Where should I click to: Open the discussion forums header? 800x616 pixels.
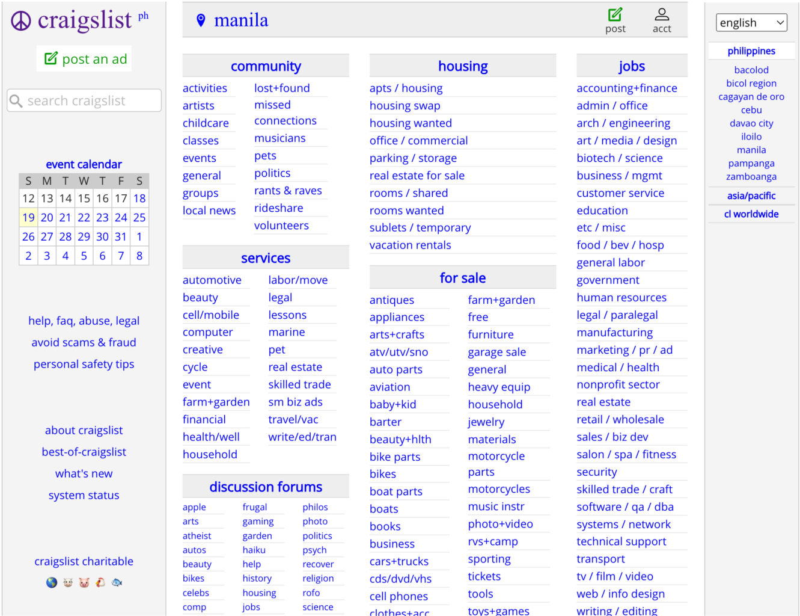pyautogui.click(x=266, y=487)
